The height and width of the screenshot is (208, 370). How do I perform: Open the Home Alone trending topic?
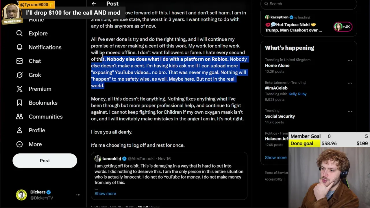coord(277,66)
